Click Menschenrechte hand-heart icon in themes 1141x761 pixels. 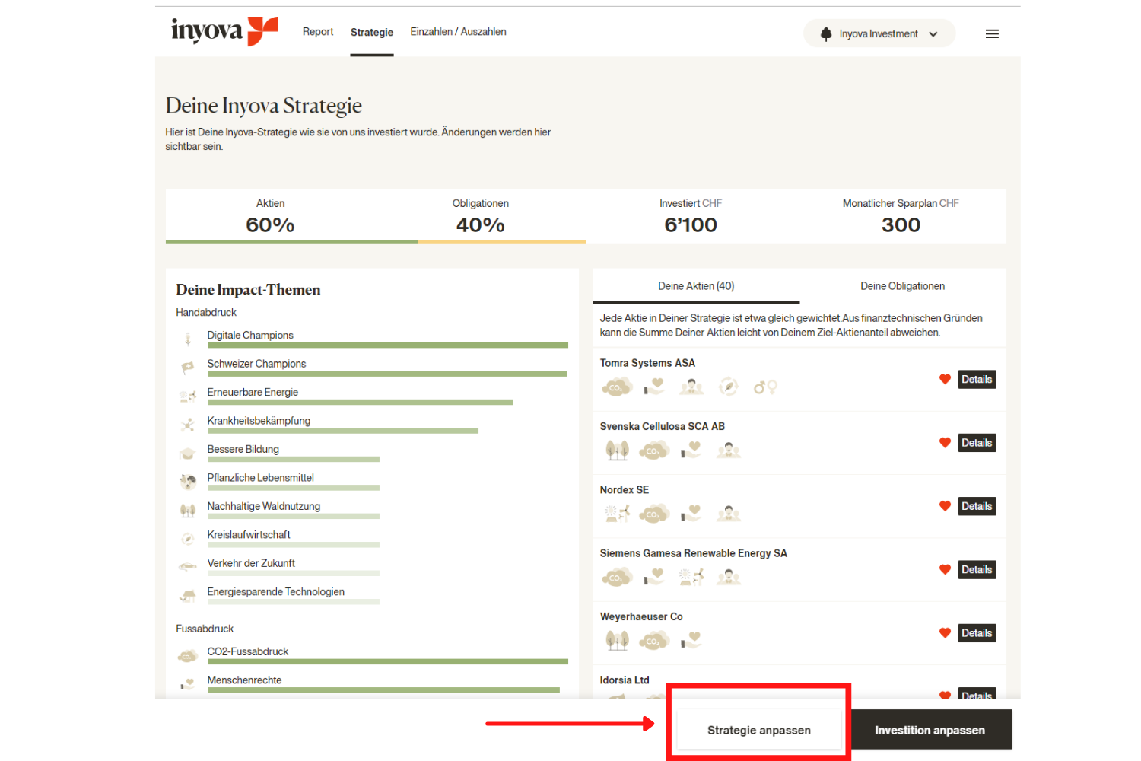(x=188, y=684)
